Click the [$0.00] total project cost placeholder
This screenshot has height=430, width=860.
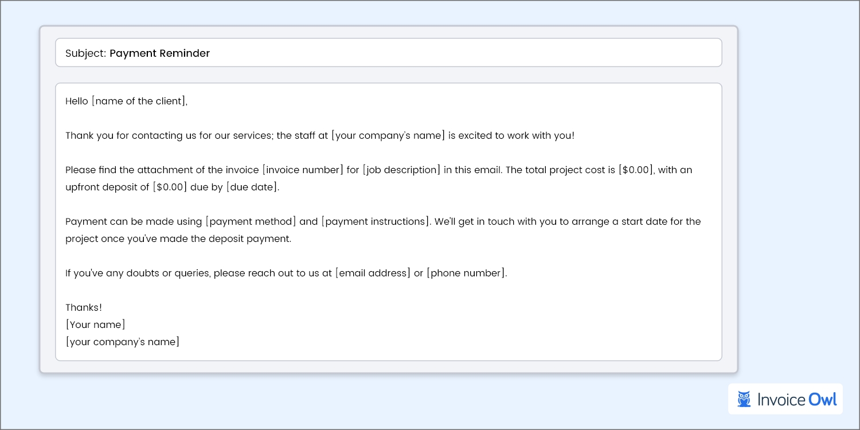point(635,170)
